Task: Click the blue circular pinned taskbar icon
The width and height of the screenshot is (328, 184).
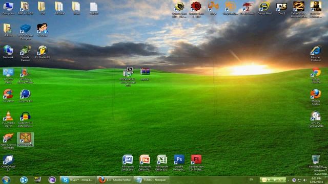Action: (24, 180)
